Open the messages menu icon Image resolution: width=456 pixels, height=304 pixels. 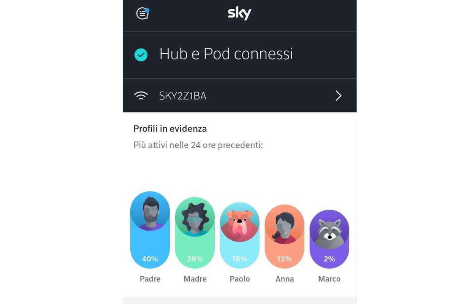tap(142, 13)
